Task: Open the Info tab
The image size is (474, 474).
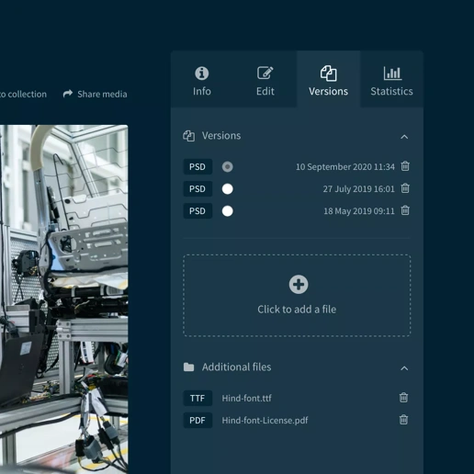Action: tap(202, 81)
